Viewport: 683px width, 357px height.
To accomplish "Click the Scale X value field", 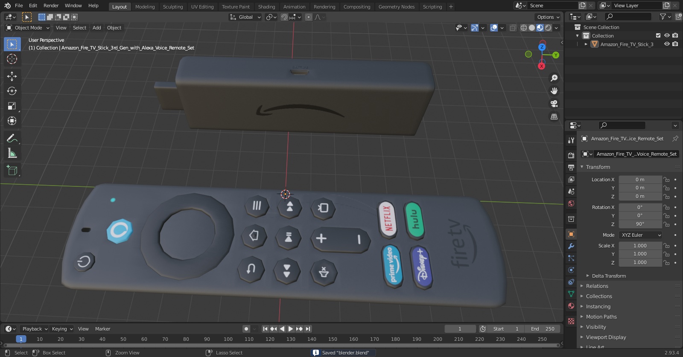I will tap(640, 246).
